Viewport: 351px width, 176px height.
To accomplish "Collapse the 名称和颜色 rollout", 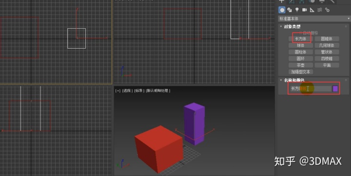I will click(281, 80).
